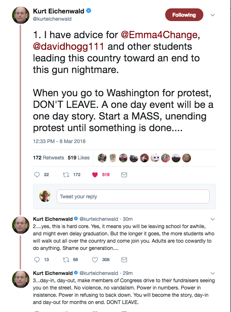
Task: Expand options chevron on the 29m tweet
Action: point(213,273)
